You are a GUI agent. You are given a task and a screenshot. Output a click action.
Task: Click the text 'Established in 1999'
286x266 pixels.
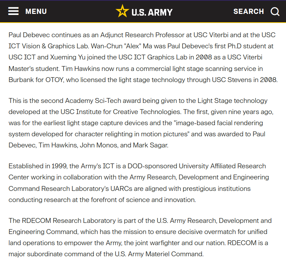tap(37, 166)
